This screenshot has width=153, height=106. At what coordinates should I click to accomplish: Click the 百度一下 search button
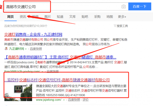pyautogui.click(x=140, y=6)
